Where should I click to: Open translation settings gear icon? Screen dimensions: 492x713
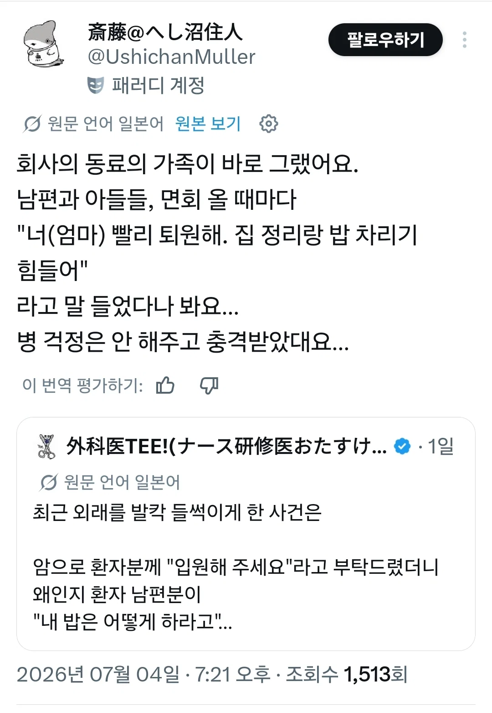pos(268,124)
